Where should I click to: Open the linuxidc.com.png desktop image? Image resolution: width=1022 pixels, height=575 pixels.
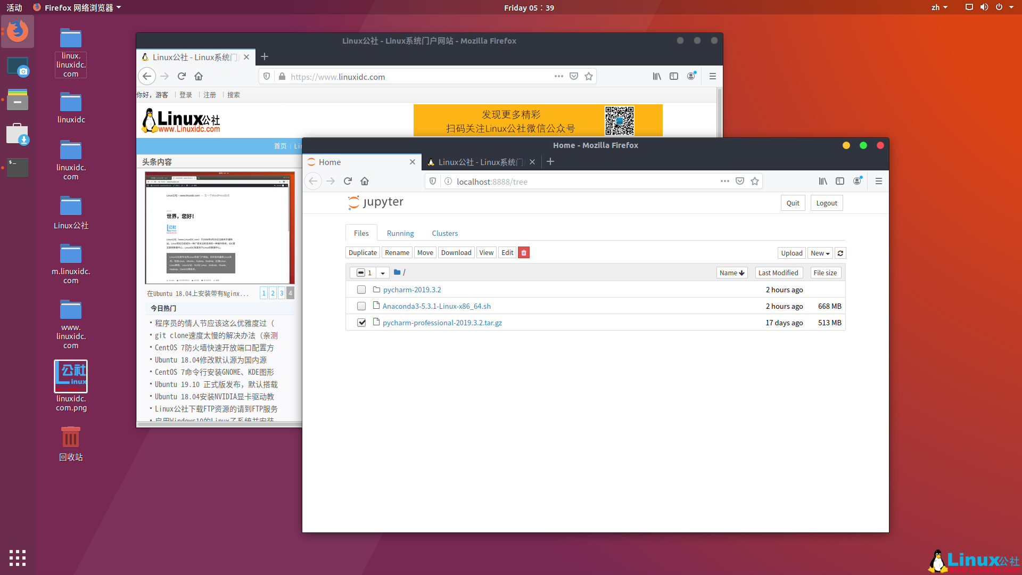tap(71, 386)
